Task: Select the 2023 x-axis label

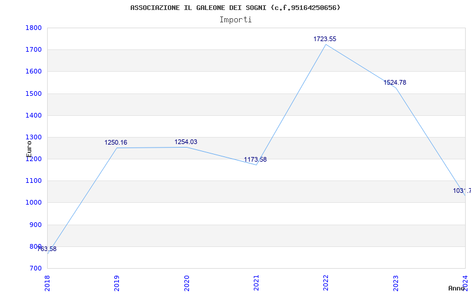Action: (396, 283)
